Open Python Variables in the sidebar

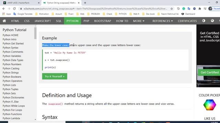click(12, 56)
